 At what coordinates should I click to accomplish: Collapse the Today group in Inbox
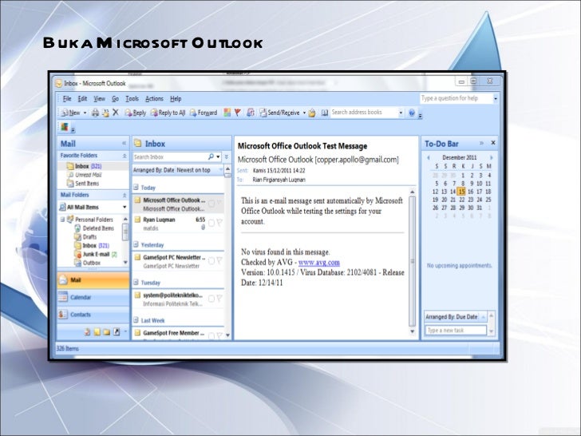136,187
